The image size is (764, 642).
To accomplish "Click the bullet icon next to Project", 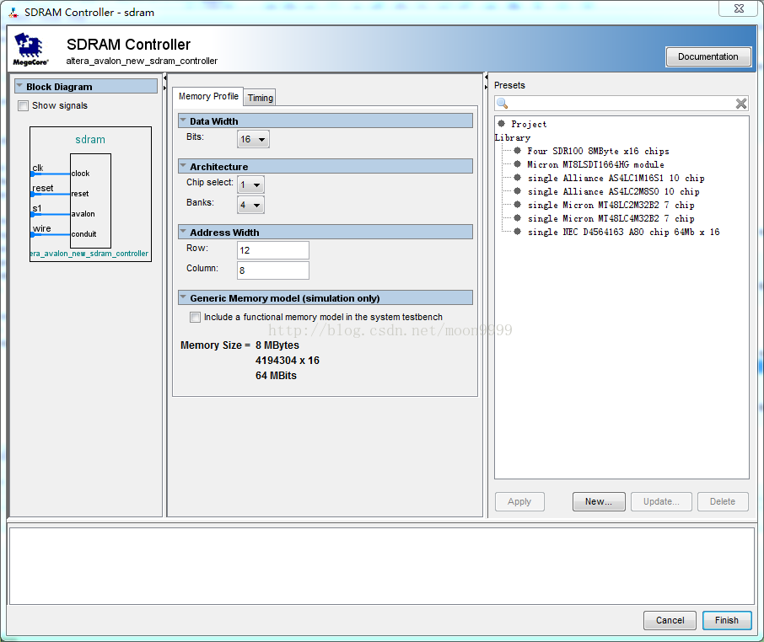I will (x=502, y=124).
